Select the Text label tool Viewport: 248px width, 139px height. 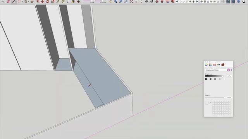tap(68, 2)
